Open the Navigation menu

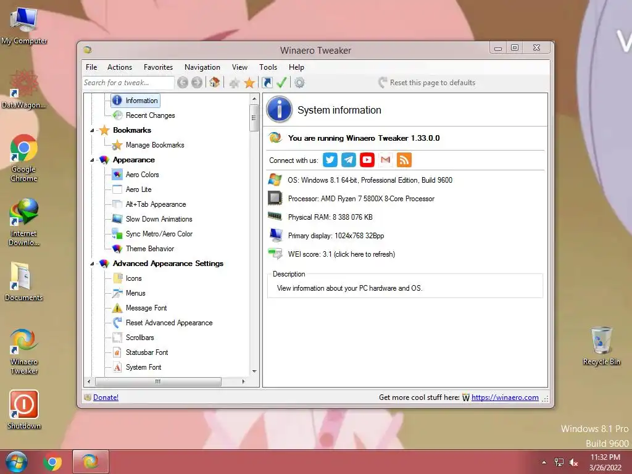point(202,67)
